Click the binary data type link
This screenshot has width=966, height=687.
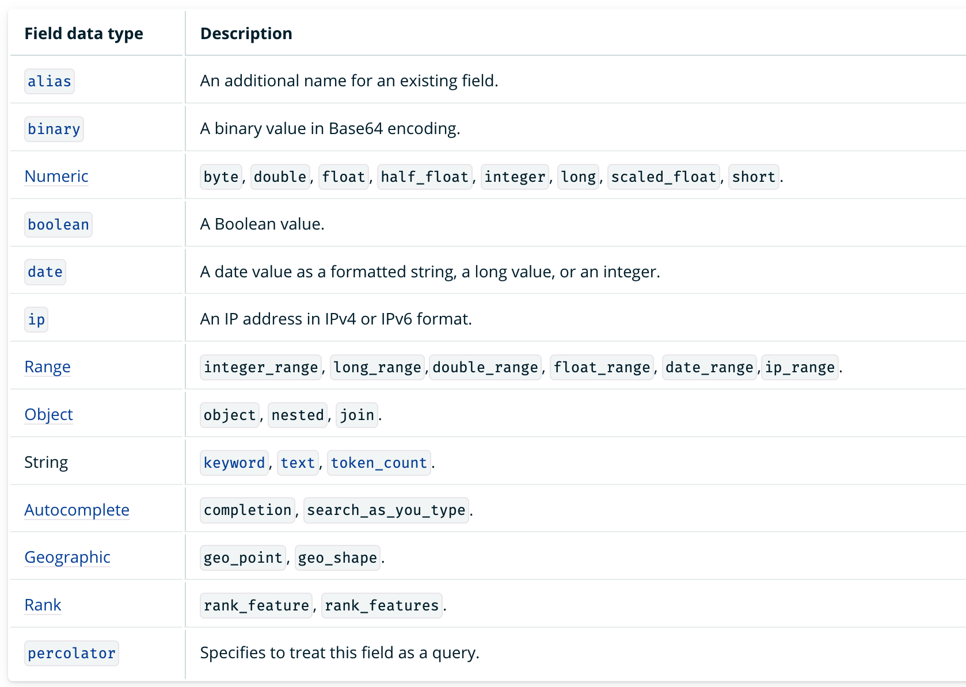pyautogui.click(x=54, y=129)
